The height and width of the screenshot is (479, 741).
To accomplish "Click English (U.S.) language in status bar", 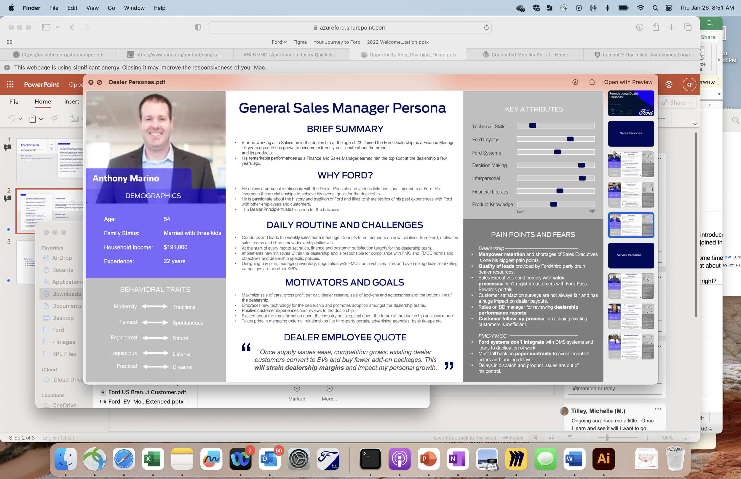I will coord(58,438).
